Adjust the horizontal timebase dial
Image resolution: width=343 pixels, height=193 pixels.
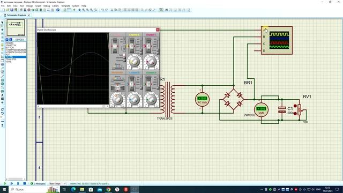pyautogui.click(x=117, y=100)
